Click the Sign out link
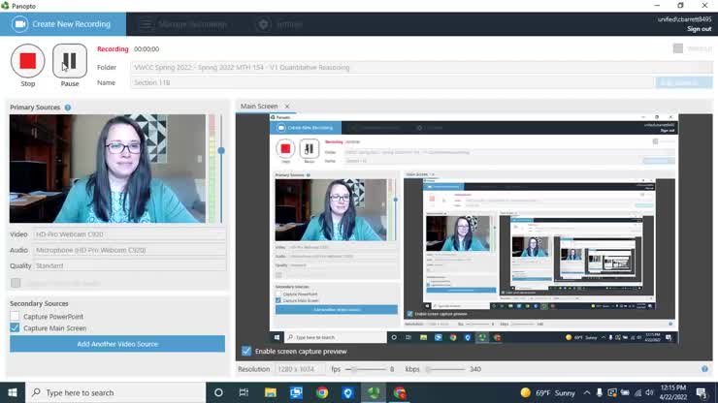The width and height of the screenshot is (718, 403). (699, 29)
